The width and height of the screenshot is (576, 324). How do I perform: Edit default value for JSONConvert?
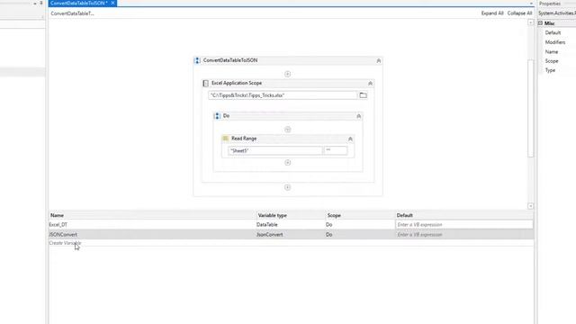(464, 234)
